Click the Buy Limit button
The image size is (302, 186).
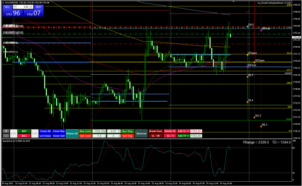coord(86,131)
